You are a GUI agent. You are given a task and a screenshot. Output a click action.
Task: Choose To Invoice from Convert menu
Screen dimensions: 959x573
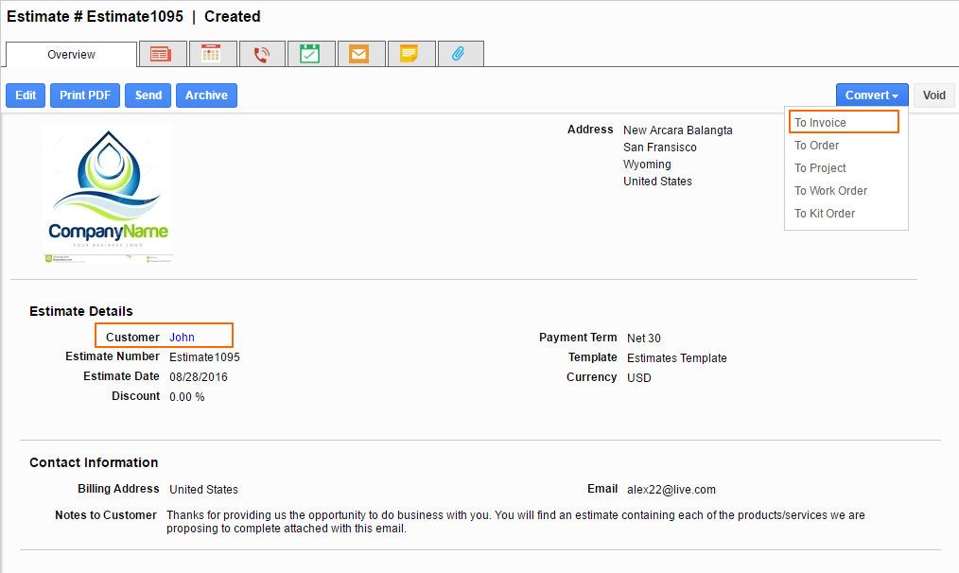click(x=844, y=122)
